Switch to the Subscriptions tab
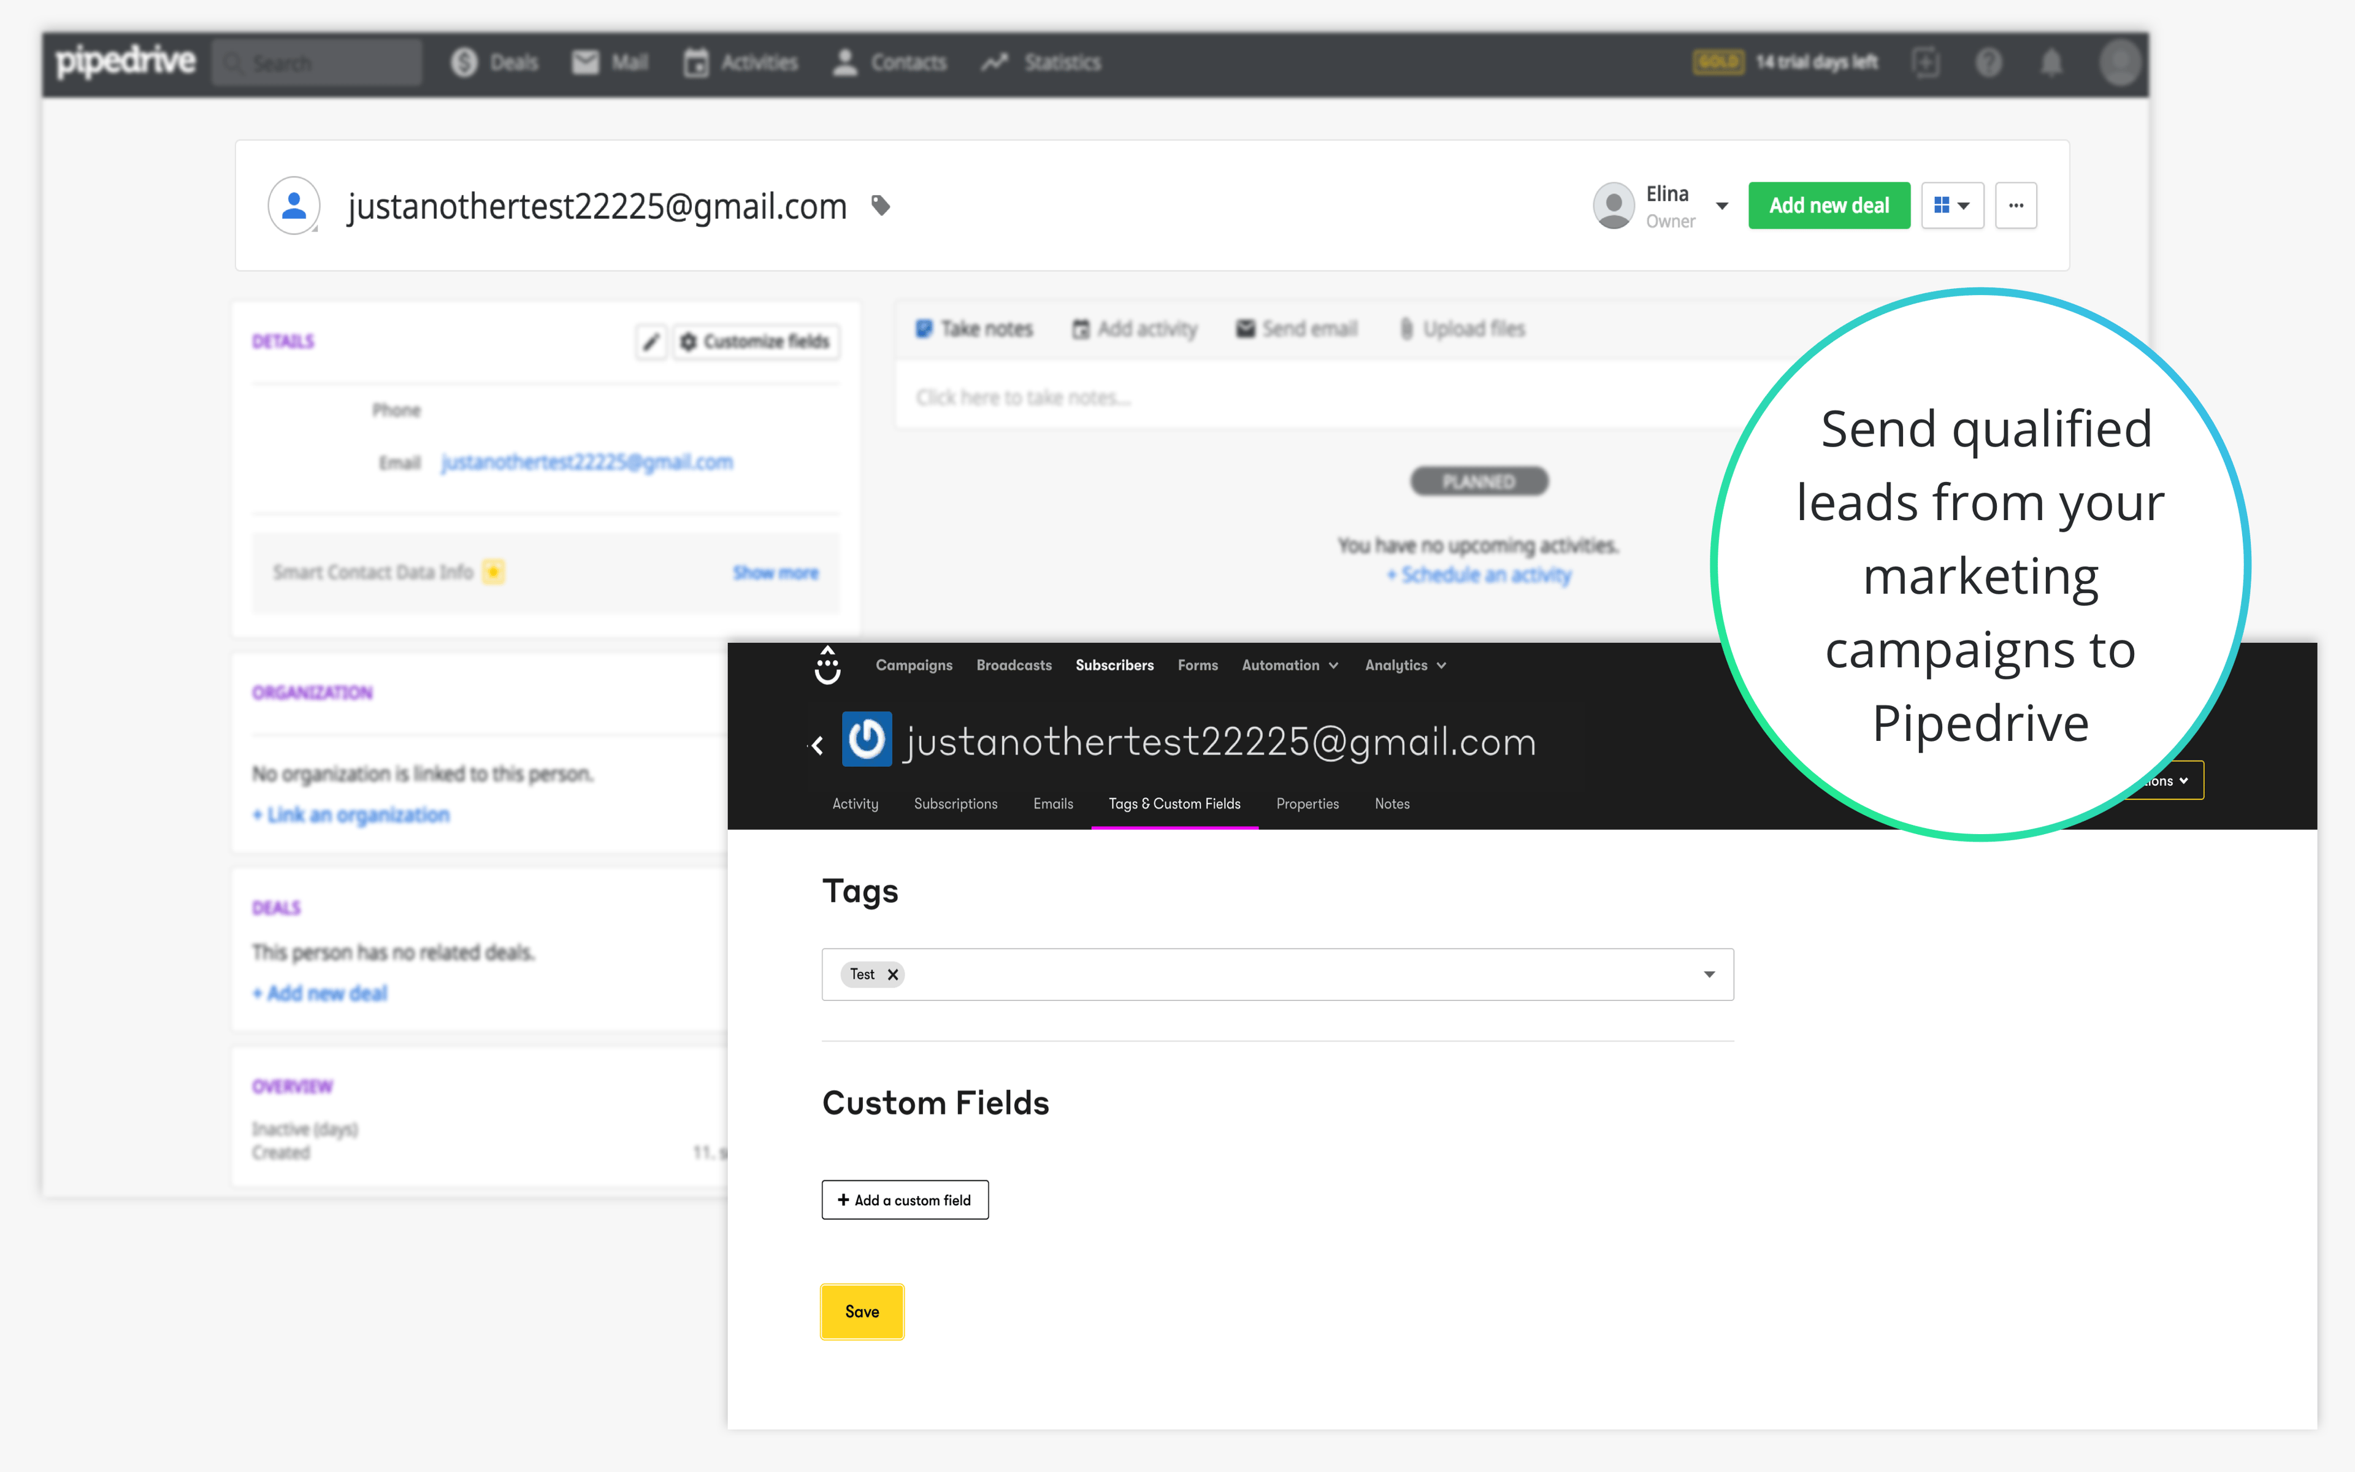Viewport: 2355px width, 1472px height. coord(955,804)
